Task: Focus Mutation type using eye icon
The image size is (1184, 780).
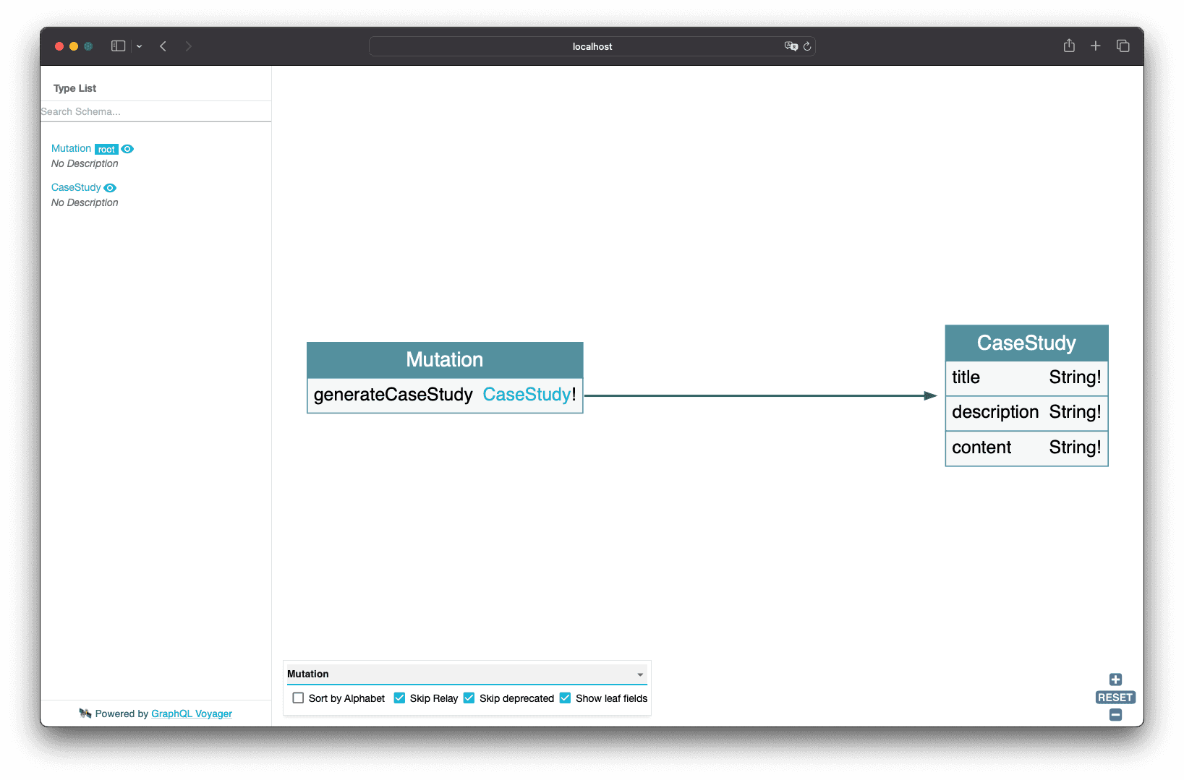Action: point(127,149)
